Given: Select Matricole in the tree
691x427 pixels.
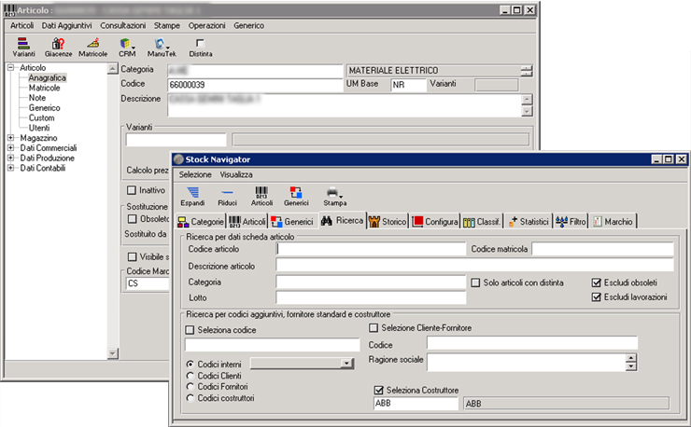Looking at the screenshot, I should click(45, 88).
